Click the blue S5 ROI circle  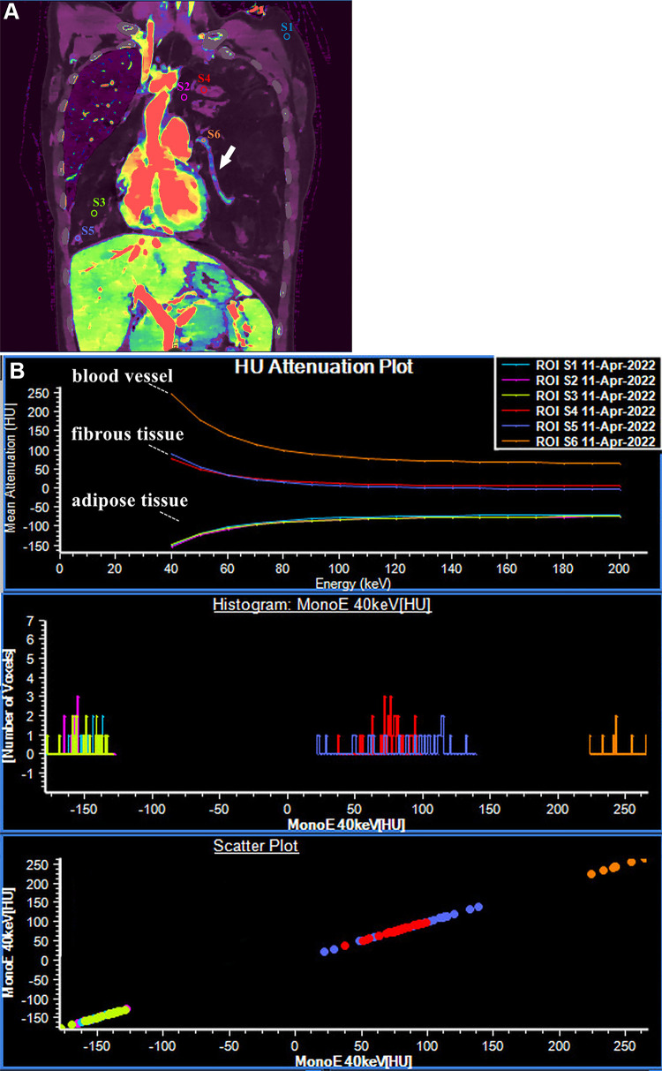[78, 238]
